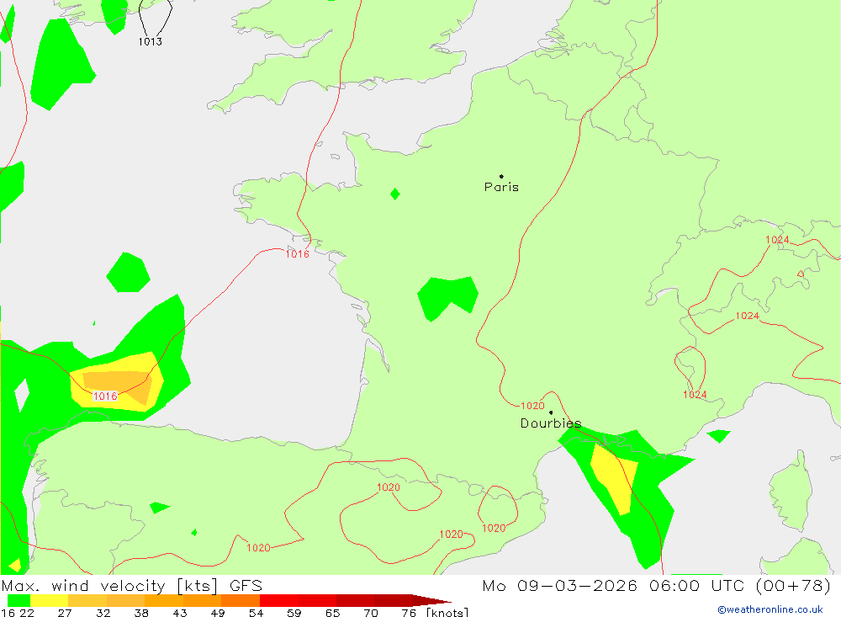841x617 pixels.
Task: Click the yellow 22-27 knots legend swatch
Action: click(x=50, y=600)
